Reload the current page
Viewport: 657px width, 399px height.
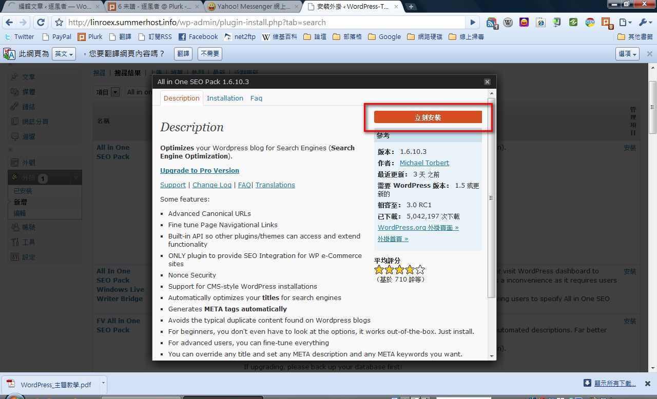[41, 23]
